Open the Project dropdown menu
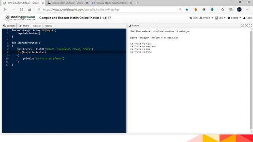The height and width of the screenshot is (142, 253). (206, 18)
